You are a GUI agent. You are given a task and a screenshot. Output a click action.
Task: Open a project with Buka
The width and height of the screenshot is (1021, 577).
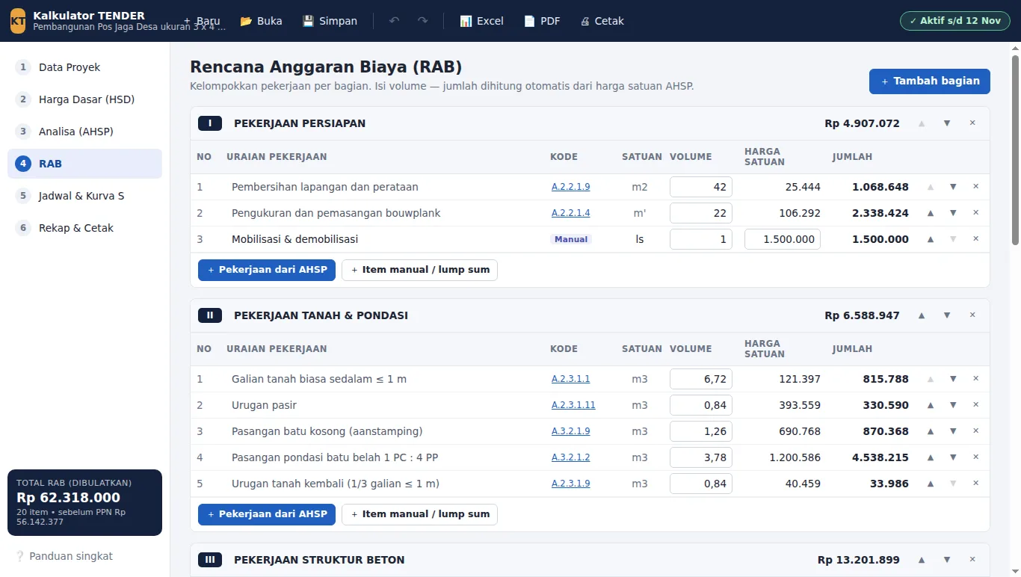click(261, 21)
